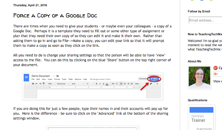Click the insert link icon in the Docs toolbar
Image resolution: width=222 pixels, height=130 pixels.
(x=113, y=84)
